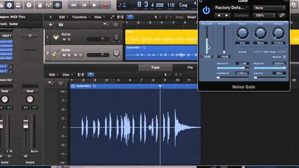
Task: Toggle Catch Playhead in tracks toolbar
Action: click(130, 17)
